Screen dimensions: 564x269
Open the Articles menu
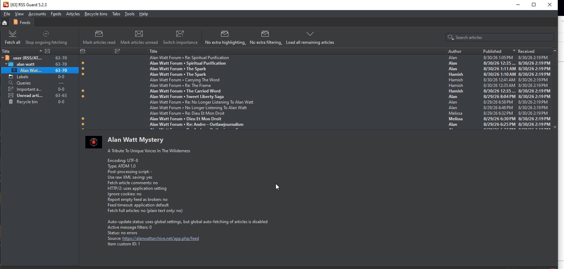[73, 14]
